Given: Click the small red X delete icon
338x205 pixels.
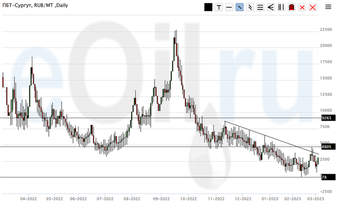Looking at the screenshot, I should pos(302,7).
